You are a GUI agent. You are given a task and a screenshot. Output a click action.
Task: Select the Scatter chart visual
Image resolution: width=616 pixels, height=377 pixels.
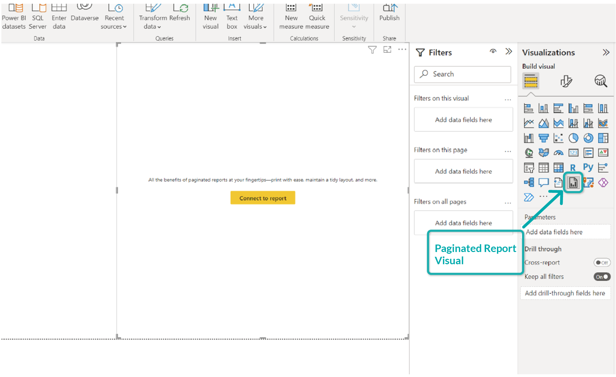point(559,138)
